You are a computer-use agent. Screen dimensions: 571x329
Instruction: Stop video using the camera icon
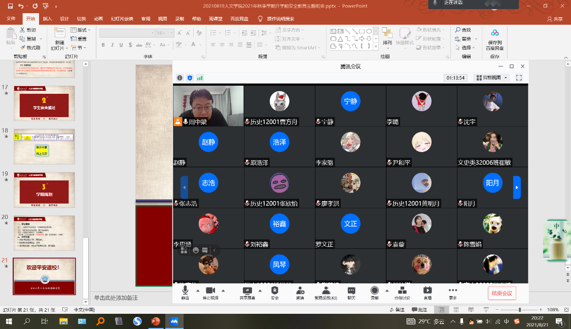point(209,291)
